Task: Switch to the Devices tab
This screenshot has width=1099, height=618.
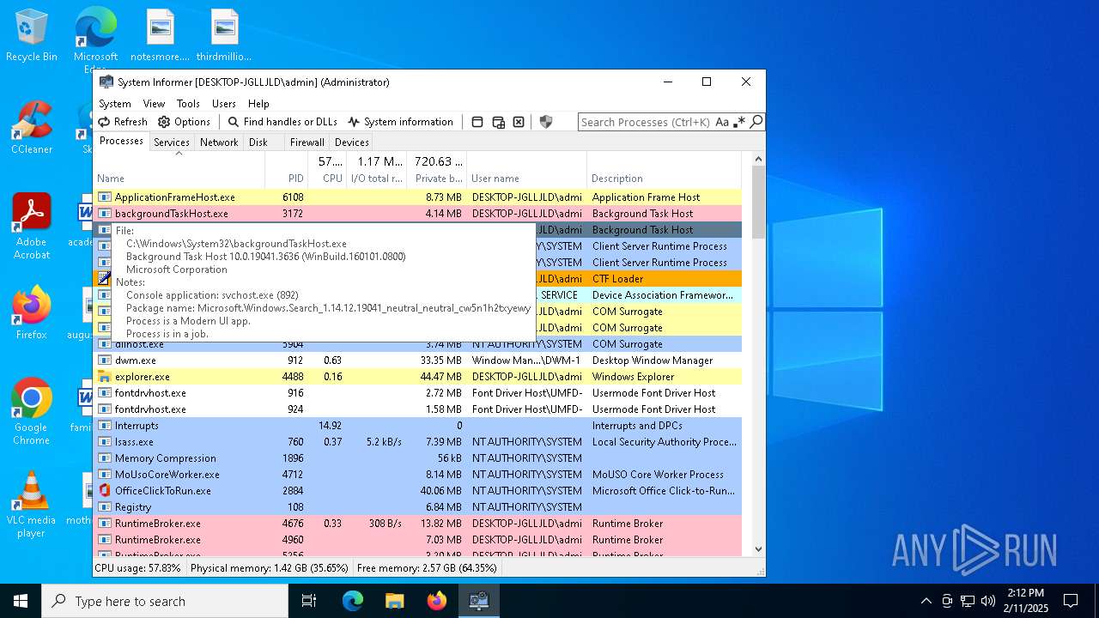Action: coord(351,142)
